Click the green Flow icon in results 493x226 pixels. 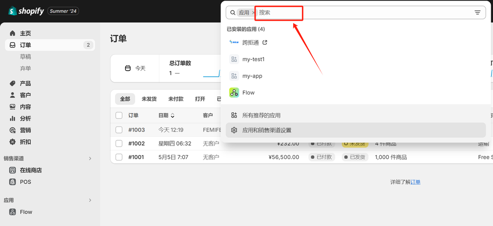(x=234, y=93)
